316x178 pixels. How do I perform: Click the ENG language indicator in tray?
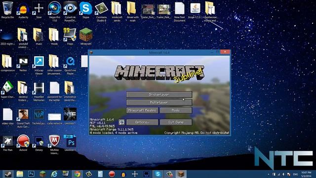pos(295,174)
